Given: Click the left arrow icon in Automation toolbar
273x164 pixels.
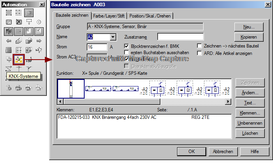Looking at the screenshot, I should click(x=9, y=41).
